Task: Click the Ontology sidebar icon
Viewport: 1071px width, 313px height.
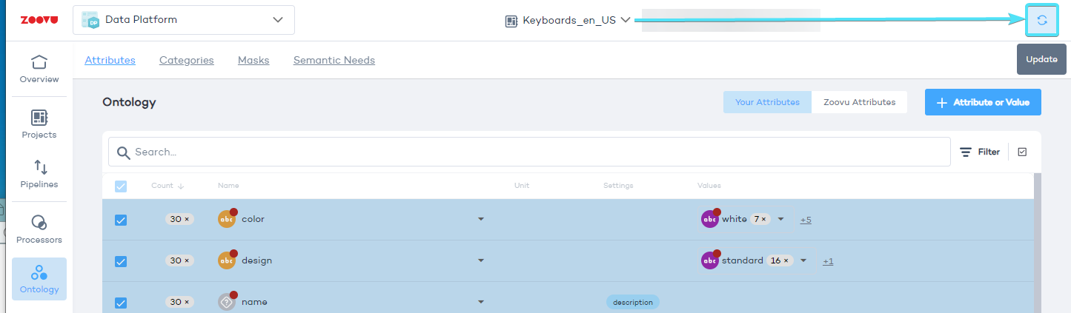Action: click(x=39, y=279)
